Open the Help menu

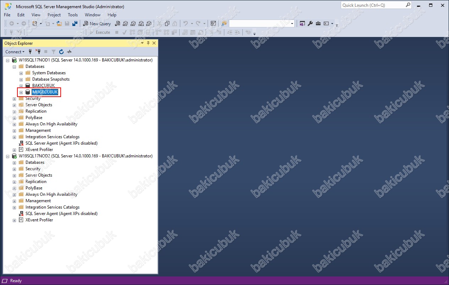pos(112,15)
